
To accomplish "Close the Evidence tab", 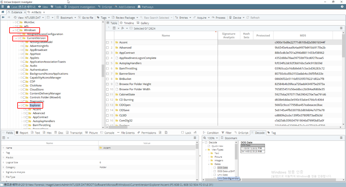I will tap(25, 12).
